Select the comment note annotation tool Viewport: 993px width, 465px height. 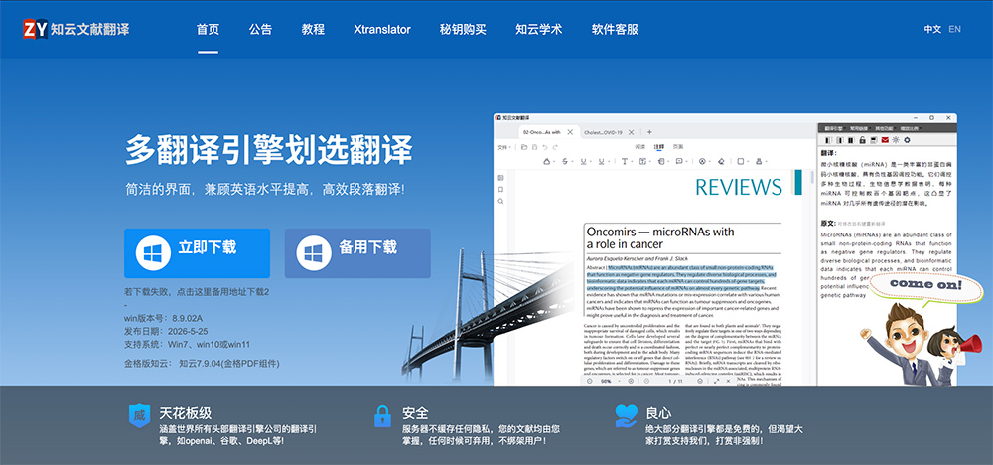coord(679,162)
